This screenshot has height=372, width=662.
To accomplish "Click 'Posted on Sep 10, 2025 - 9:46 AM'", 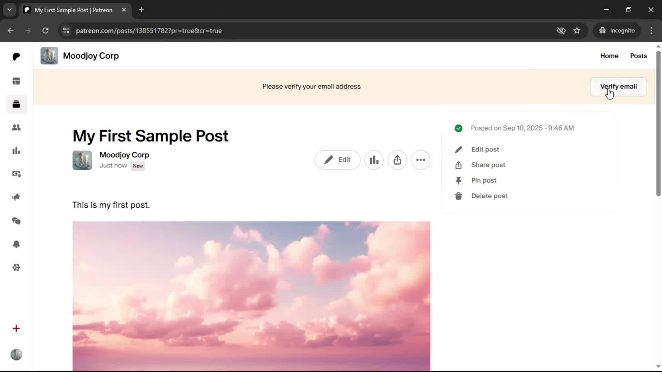I will [x=522, y=128].
